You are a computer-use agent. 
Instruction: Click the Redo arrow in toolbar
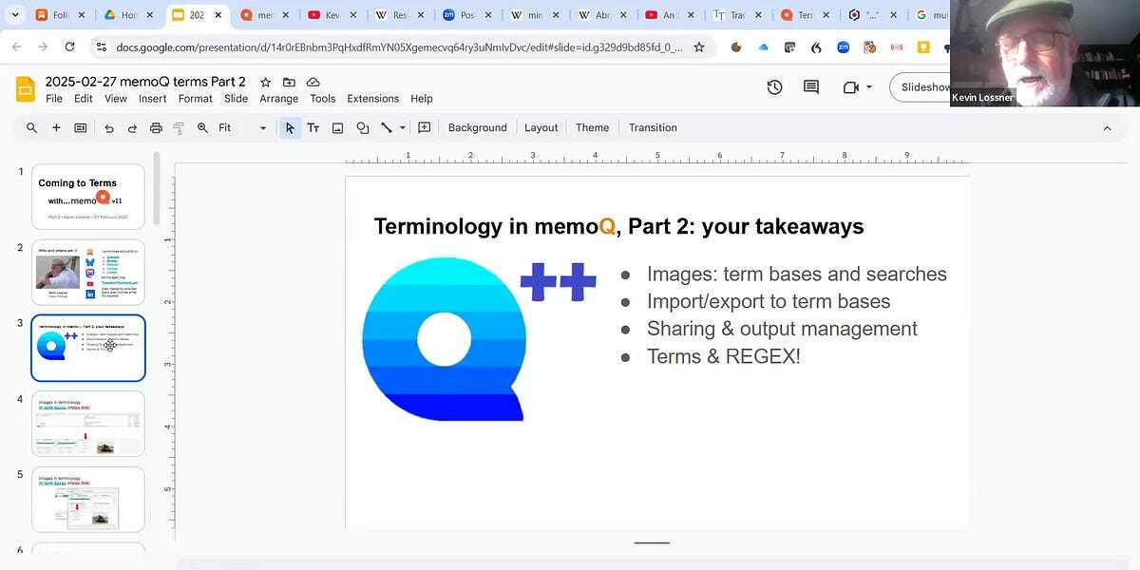pyautogui.click(x=132, y=127)
